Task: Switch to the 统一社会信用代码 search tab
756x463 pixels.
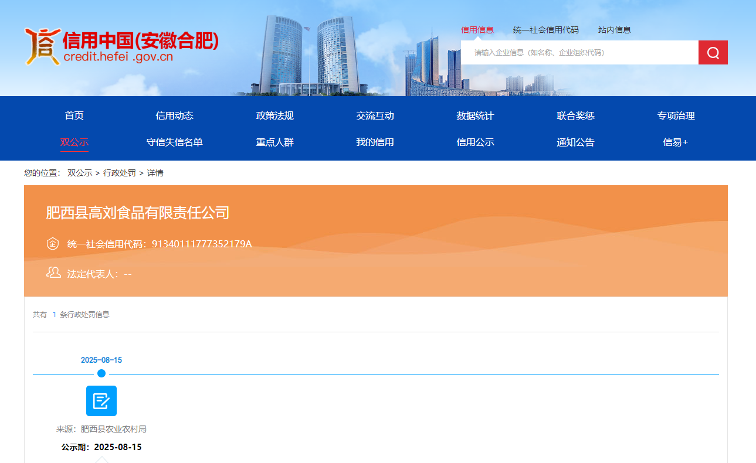Action: 545,30
